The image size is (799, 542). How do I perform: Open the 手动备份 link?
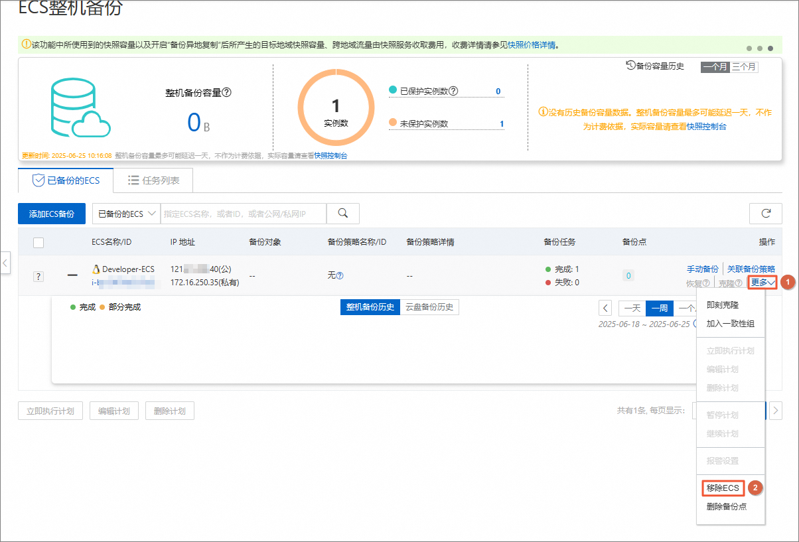tap(702, 269)
